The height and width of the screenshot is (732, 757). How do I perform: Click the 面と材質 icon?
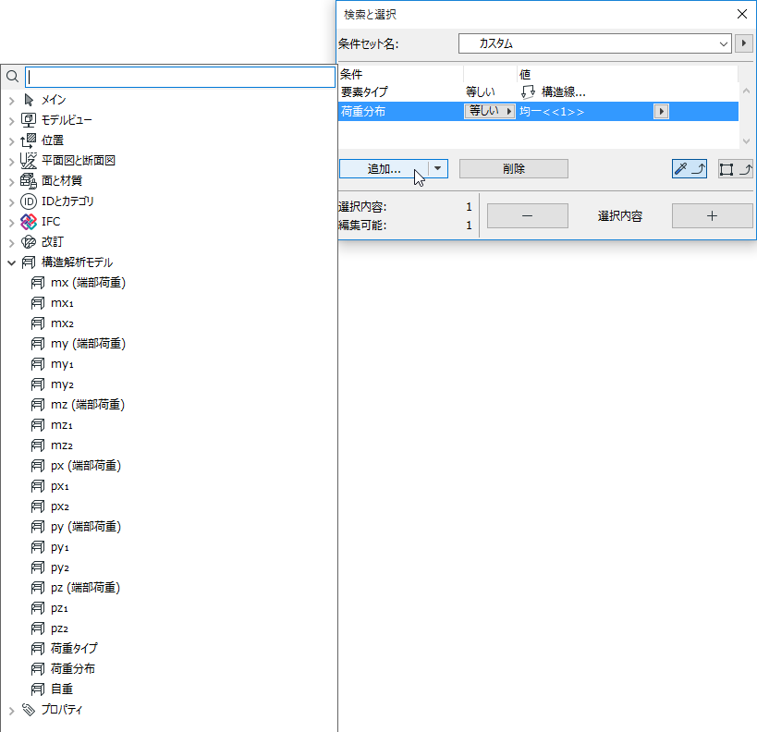click(29, 181)
